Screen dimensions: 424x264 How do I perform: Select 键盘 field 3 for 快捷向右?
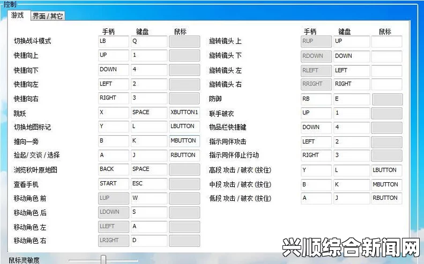click(149, 98)
